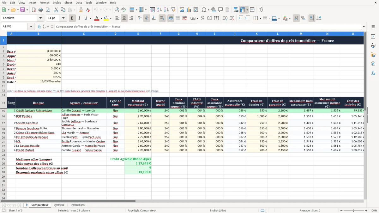
Task: Toggle Print Preview
Action: click(48, 10)
